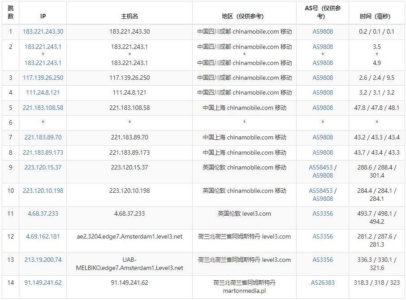406x300 pixels.
Task: Select time cell 43.7 / 43.4 / 43.3
Action: [377, 152]
